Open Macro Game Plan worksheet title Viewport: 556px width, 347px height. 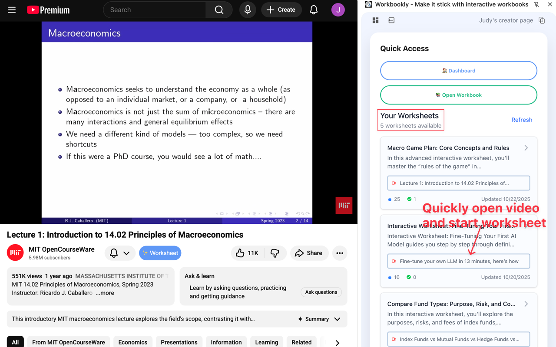pyautogui.click(x=448, y=148)
